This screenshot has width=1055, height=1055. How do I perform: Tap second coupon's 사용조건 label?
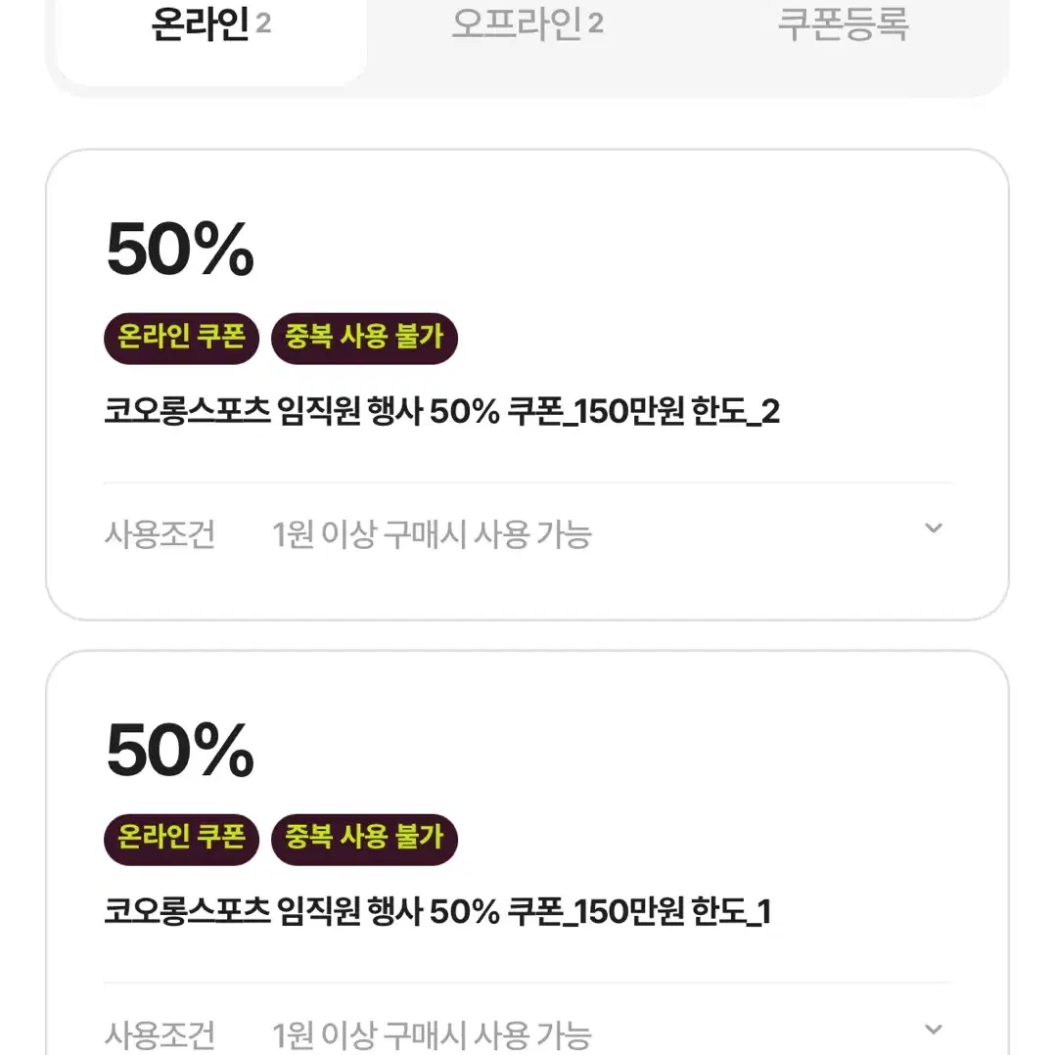[x=160, y=1035]
